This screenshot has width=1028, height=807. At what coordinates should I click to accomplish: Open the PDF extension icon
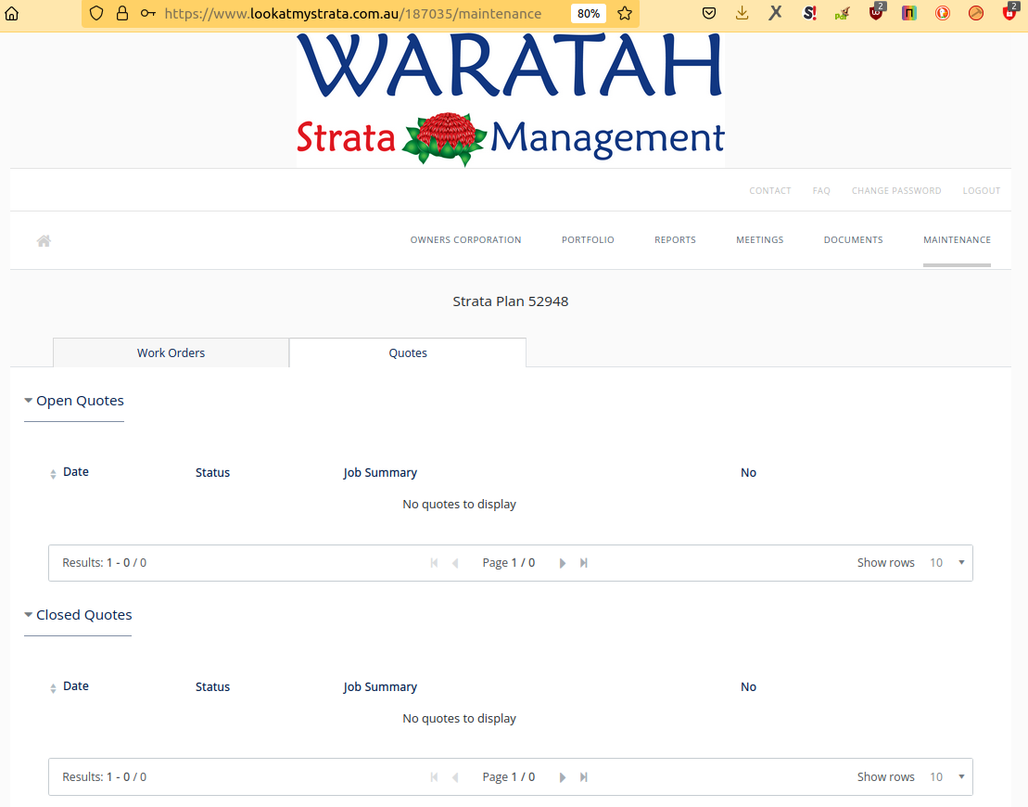point(843,13)
